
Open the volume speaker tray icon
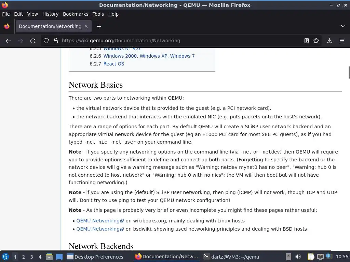point(298,257)
